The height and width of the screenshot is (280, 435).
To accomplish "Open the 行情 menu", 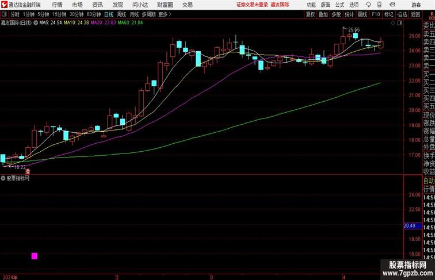I will (x=57, y=5).
